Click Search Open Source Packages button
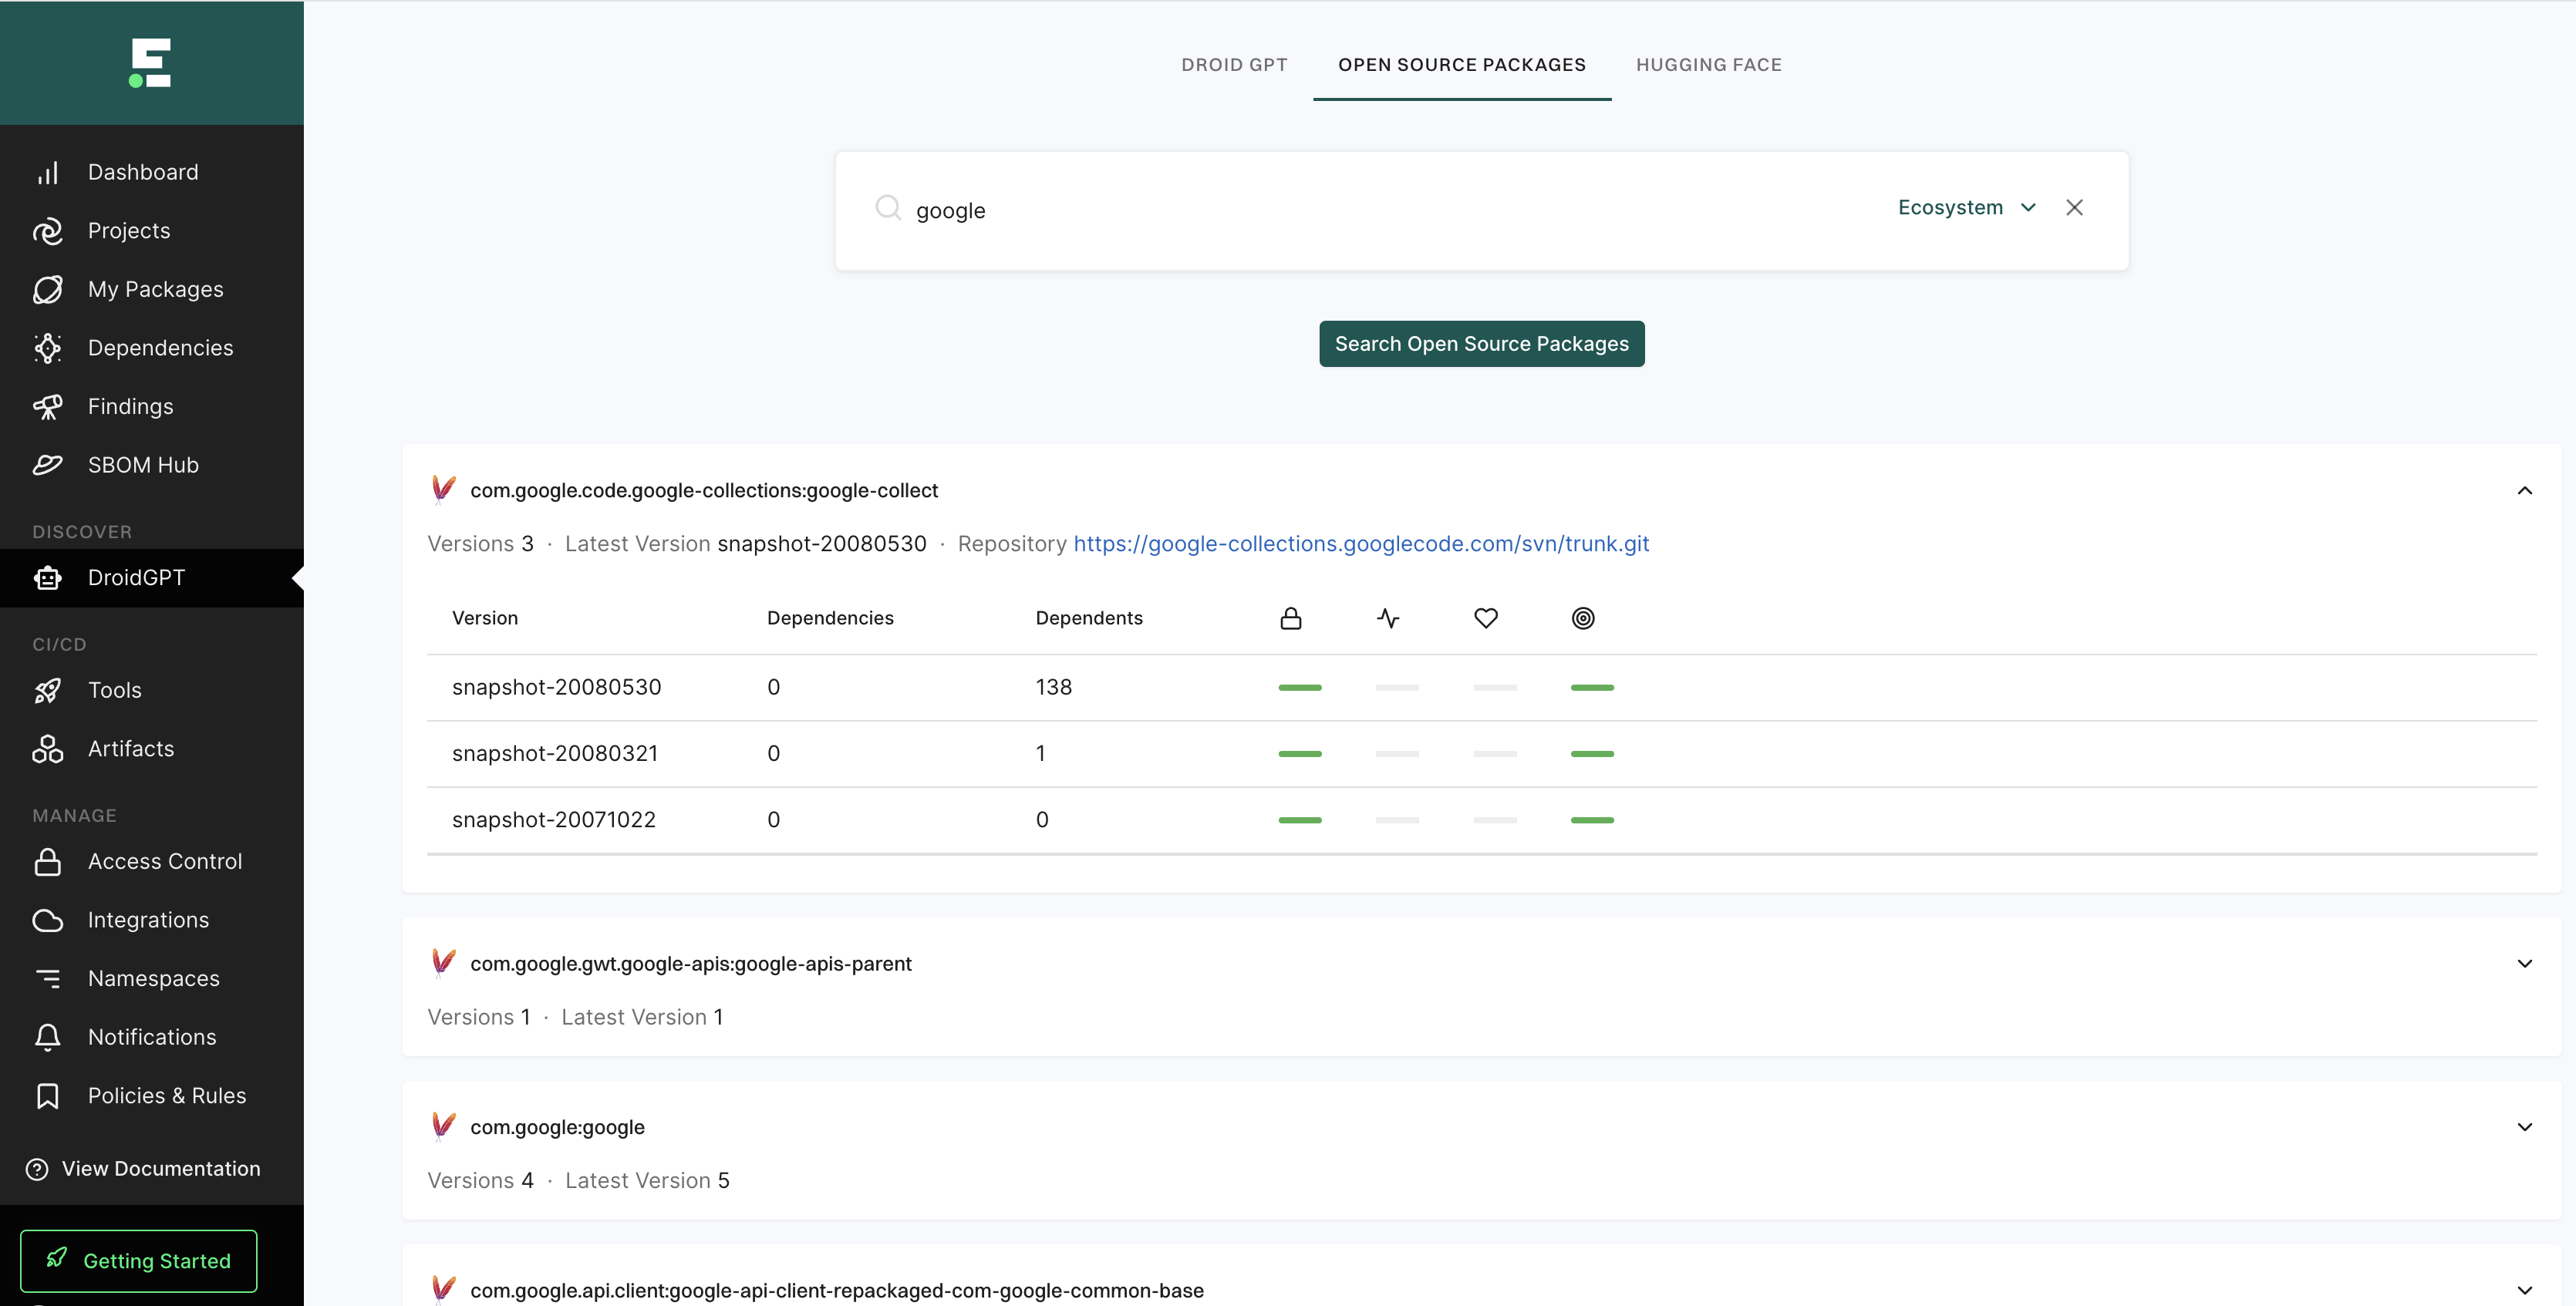This screenshot has height=1306, width=2576. [1481, 344]
